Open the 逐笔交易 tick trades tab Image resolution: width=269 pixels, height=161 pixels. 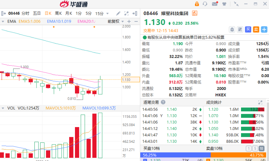151,102
